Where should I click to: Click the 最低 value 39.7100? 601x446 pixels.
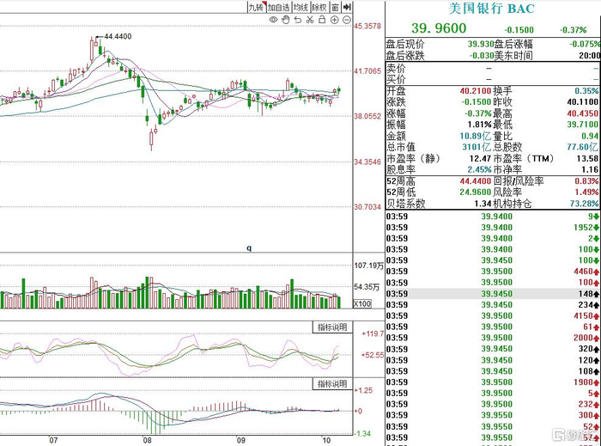coord(583,125)
